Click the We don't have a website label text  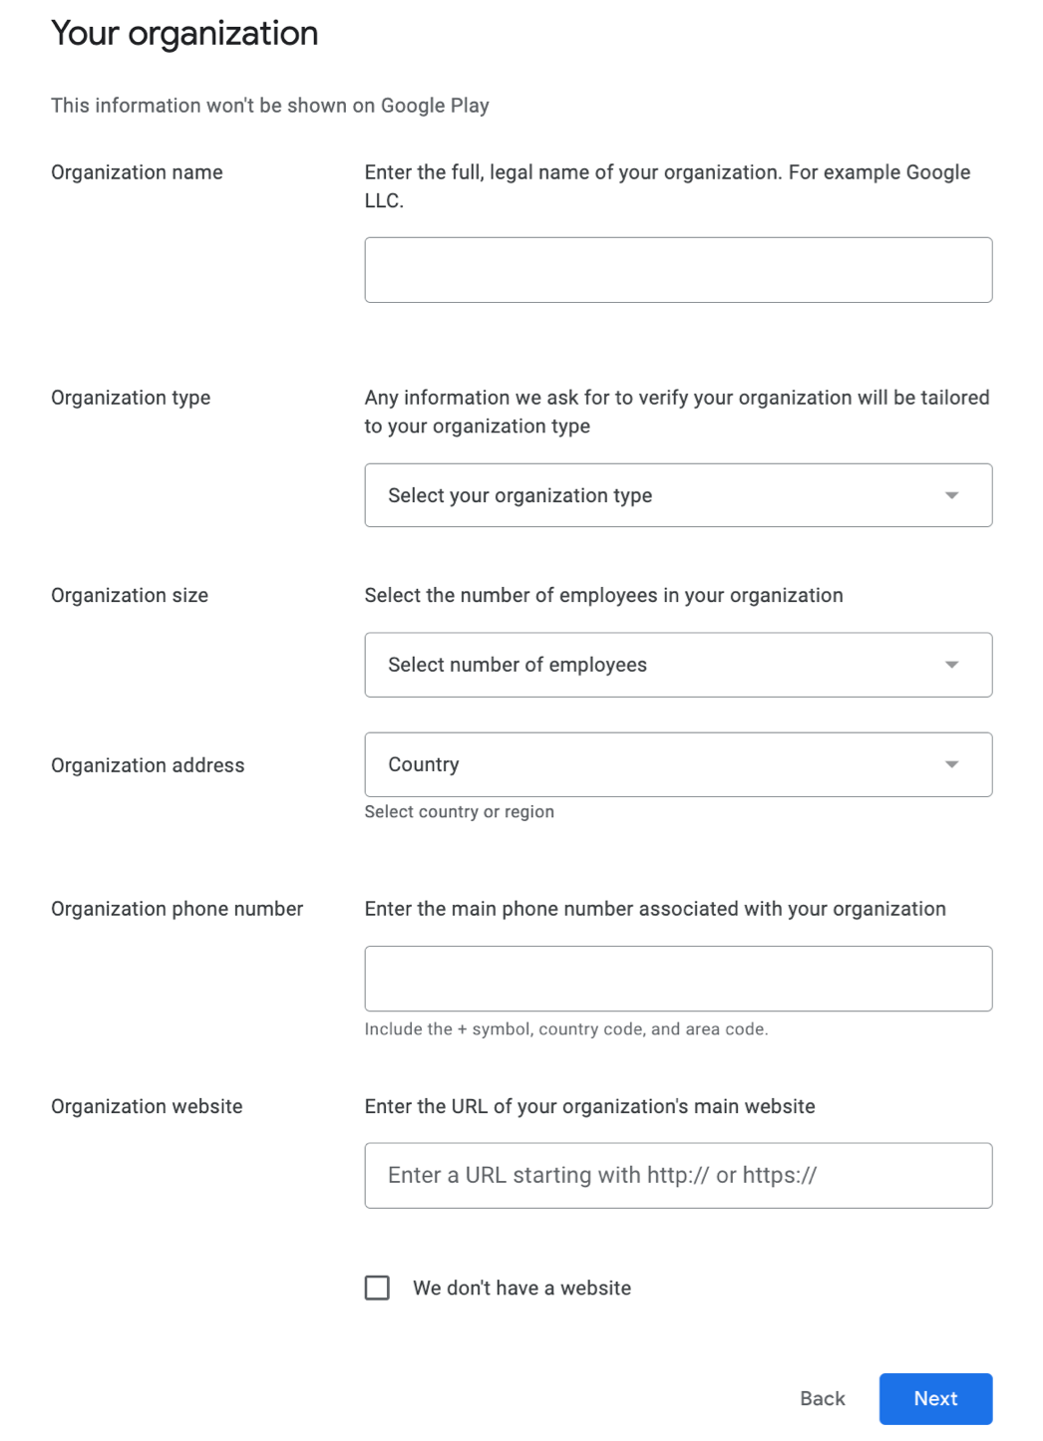521,1288
